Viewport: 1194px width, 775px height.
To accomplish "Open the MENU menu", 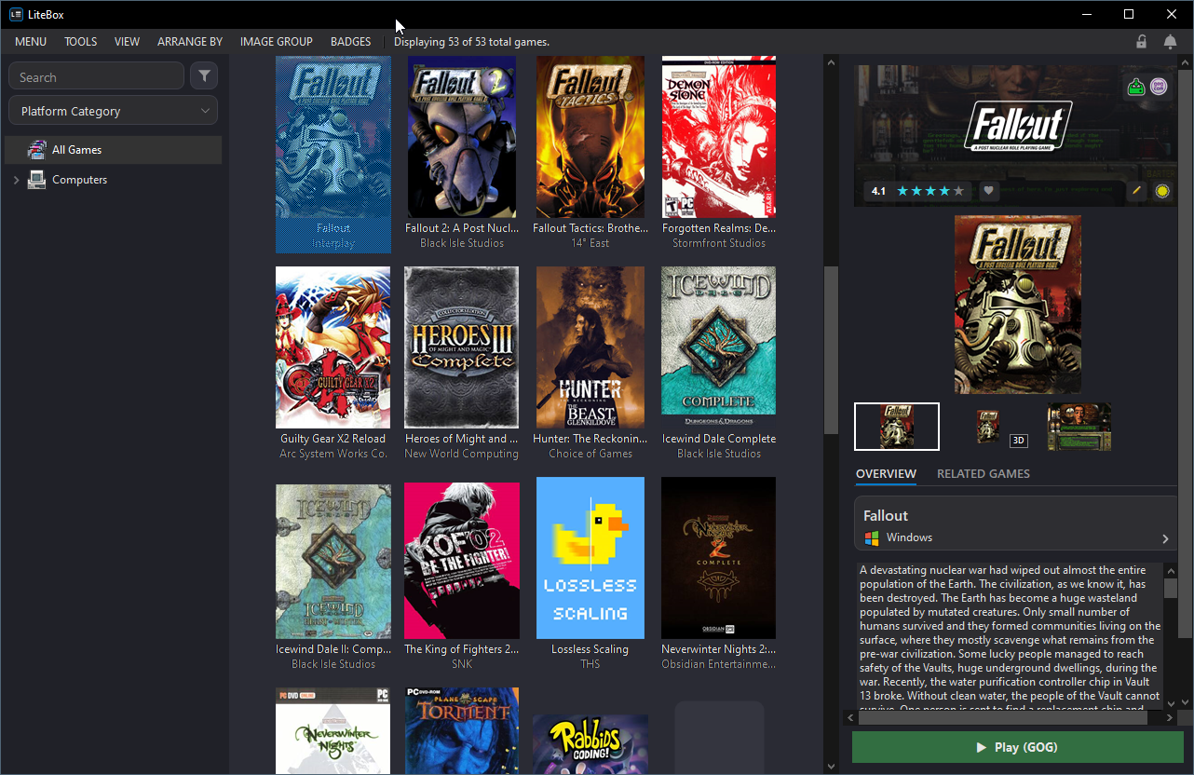I will 31,42.
